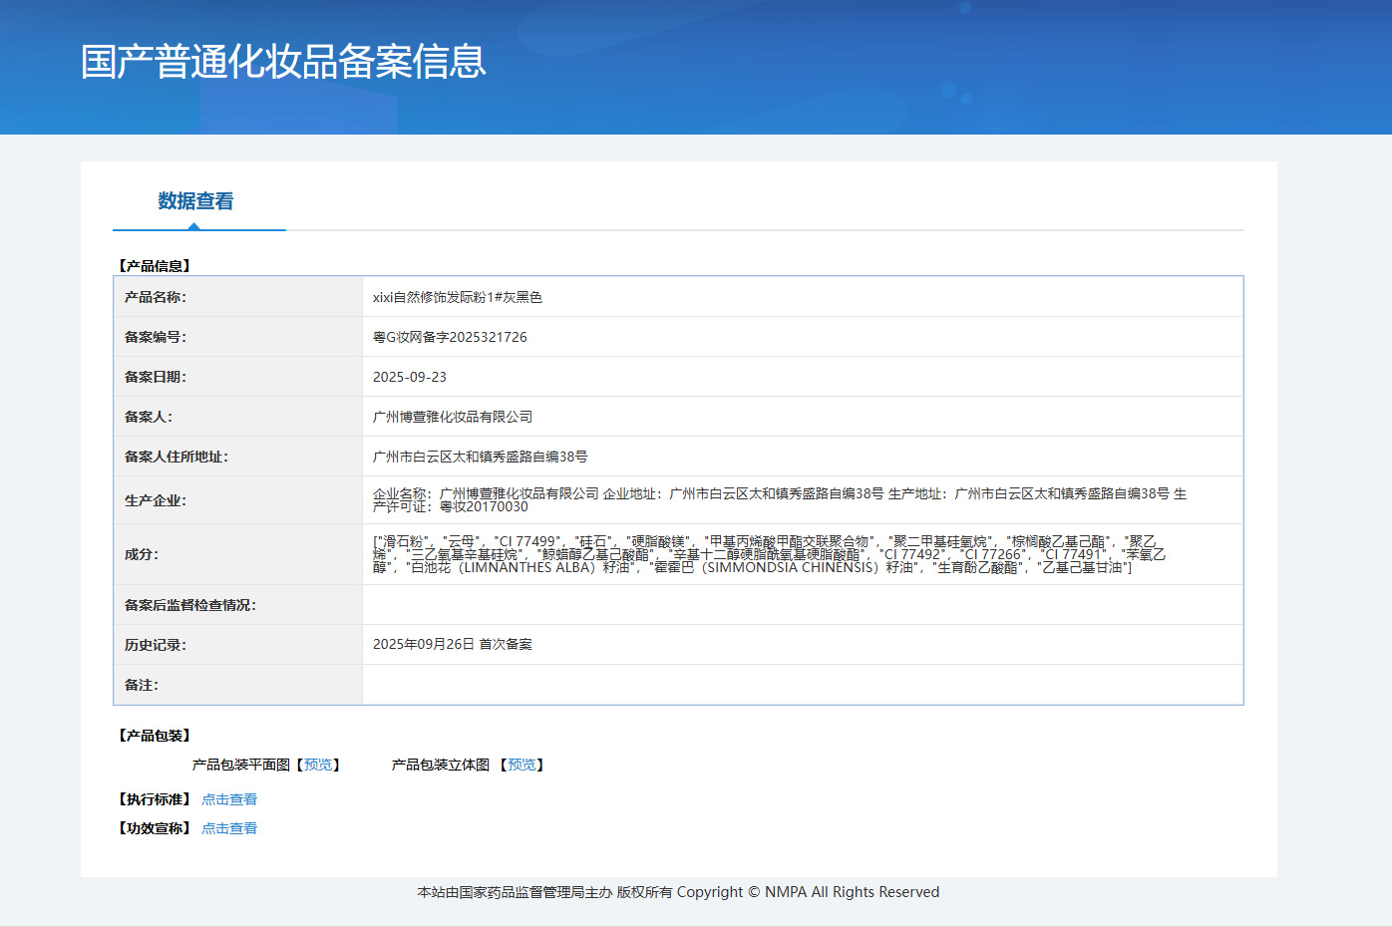This screenshot has height=927, width=1392.
Task: Select the 备案人住所地址 row label
Action: click(176, 457)
